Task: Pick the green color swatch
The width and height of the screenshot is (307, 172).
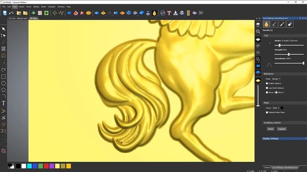Action: [x=40, y=166]
